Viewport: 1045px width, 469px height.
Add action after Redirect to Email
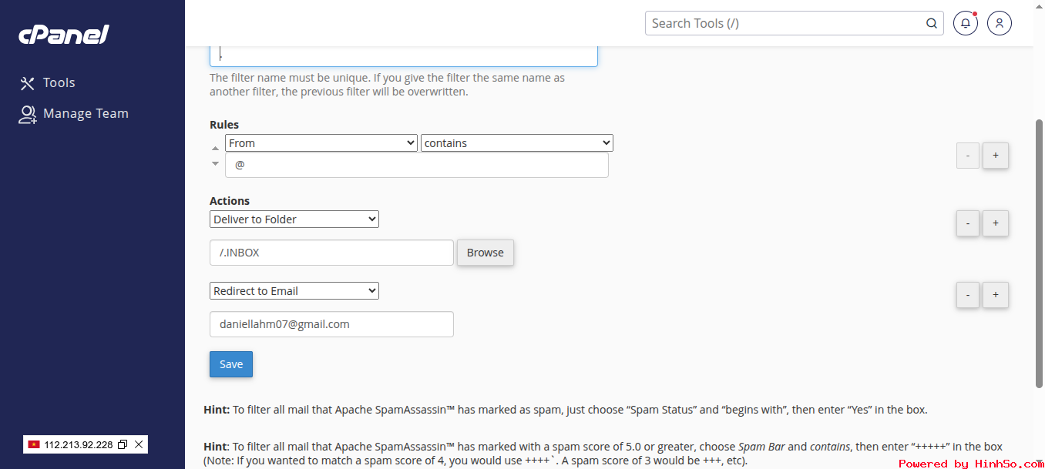pos(996,295)
